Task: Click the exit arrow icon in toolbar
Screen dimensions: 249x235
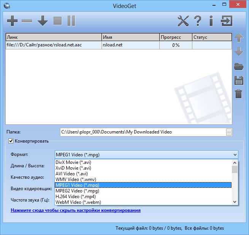Action: (x=227, y=21)
